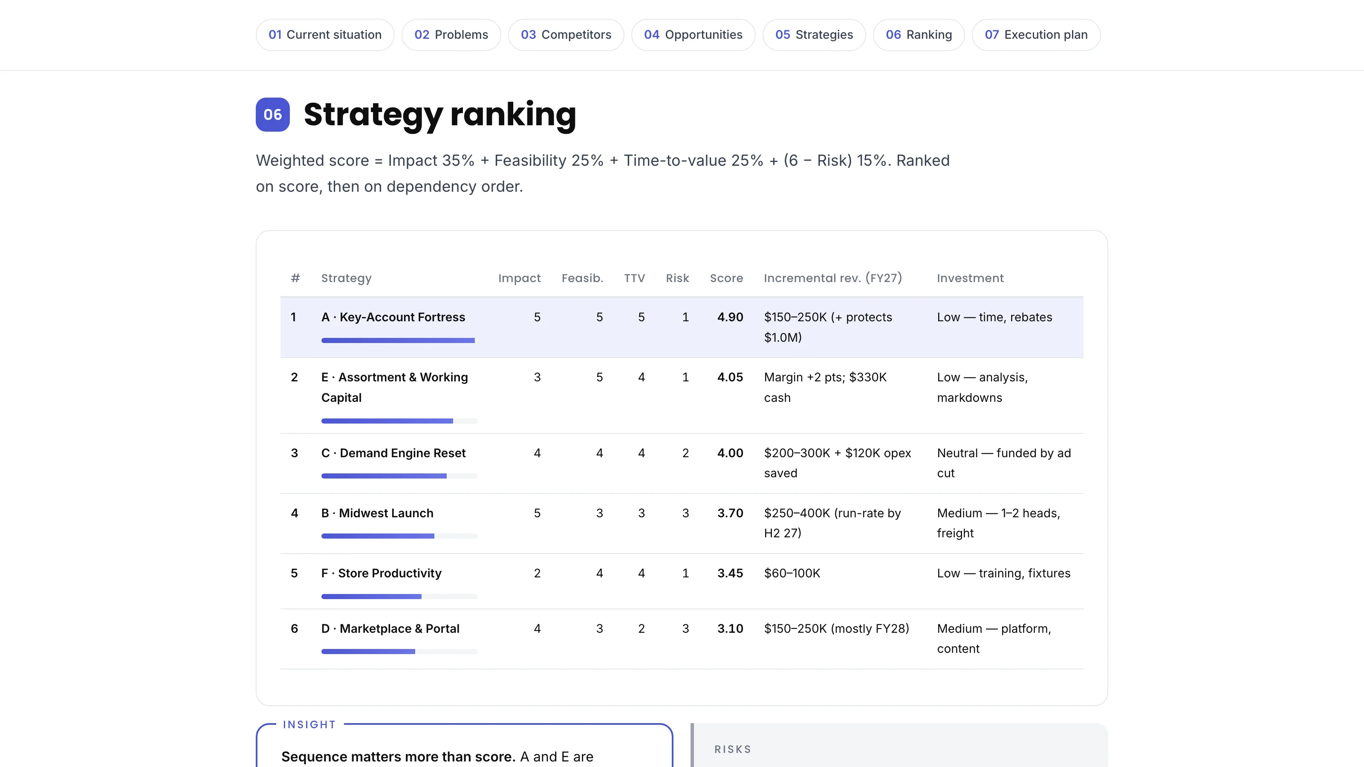Click the RISKS card label
Image resolution: width=1364 pixels, height=767 pixels.
733,750
